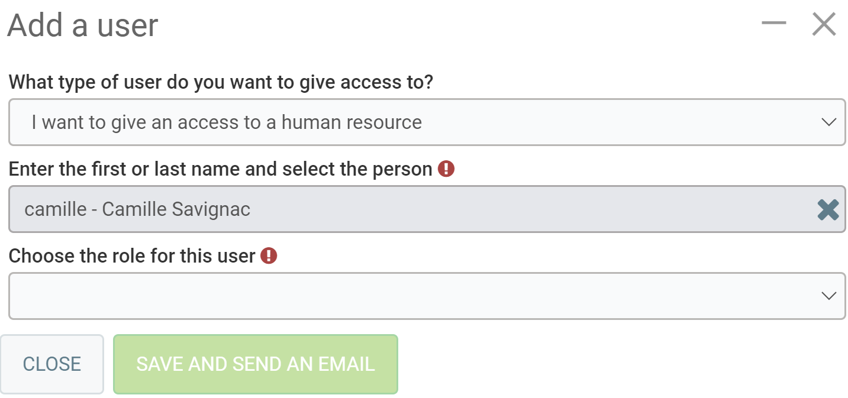Click the "Choose the role for this user" label
Image resolution: width=848 pixels, height=398 pixels.
[x=132, y=255]
